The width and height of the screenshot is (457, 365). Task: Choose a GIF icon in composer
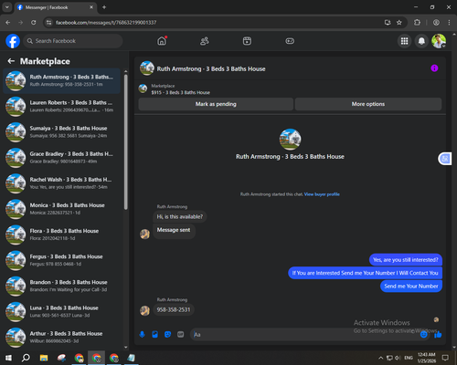point(181,335)
